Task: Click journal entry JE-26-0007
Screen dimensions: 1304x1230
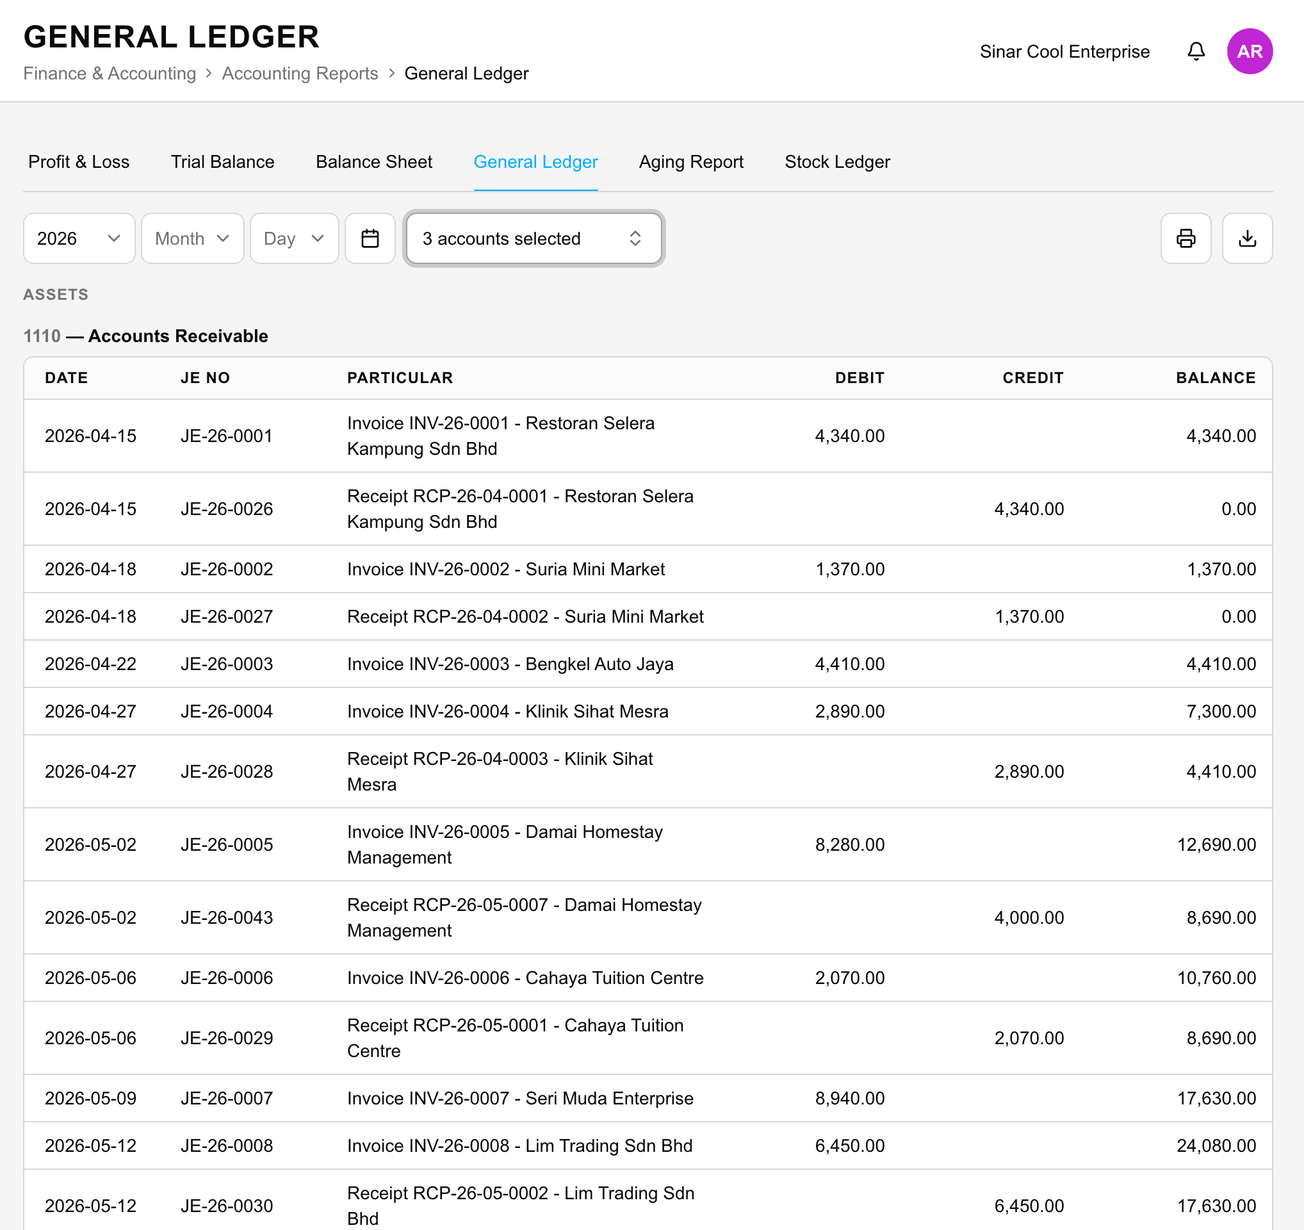Action: [x=226, y=1098]
